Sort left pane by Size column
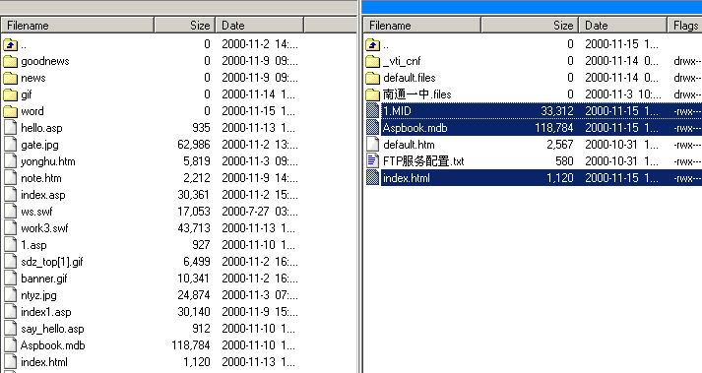Image resolution: width=702 pixels, height=373 pixels. 185,25
